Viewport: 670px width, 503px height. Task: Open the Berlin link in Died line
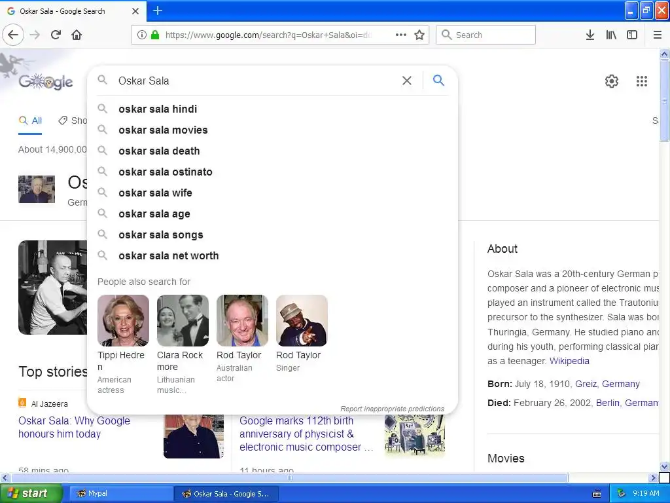pos(607,403)
